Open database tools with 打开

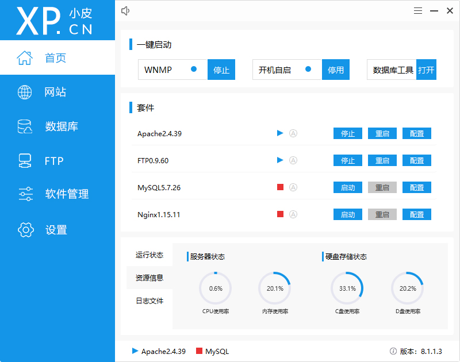pos(426,70)
